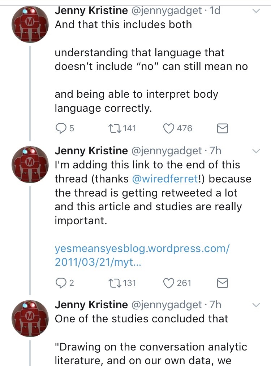Open @jennygadget handle on article link tweet
Image resolution: width=271 pixels, height=366 pixels.
[x=166, y=151]
